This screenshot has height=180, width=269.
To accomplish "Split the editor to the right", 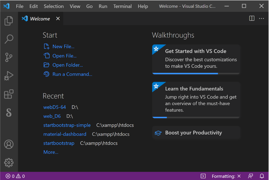I will click(x=252, y=18).
